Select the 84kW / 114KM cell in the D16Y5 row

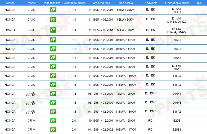[125, 58]
